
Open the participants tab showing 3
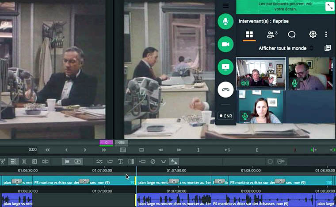272,35
